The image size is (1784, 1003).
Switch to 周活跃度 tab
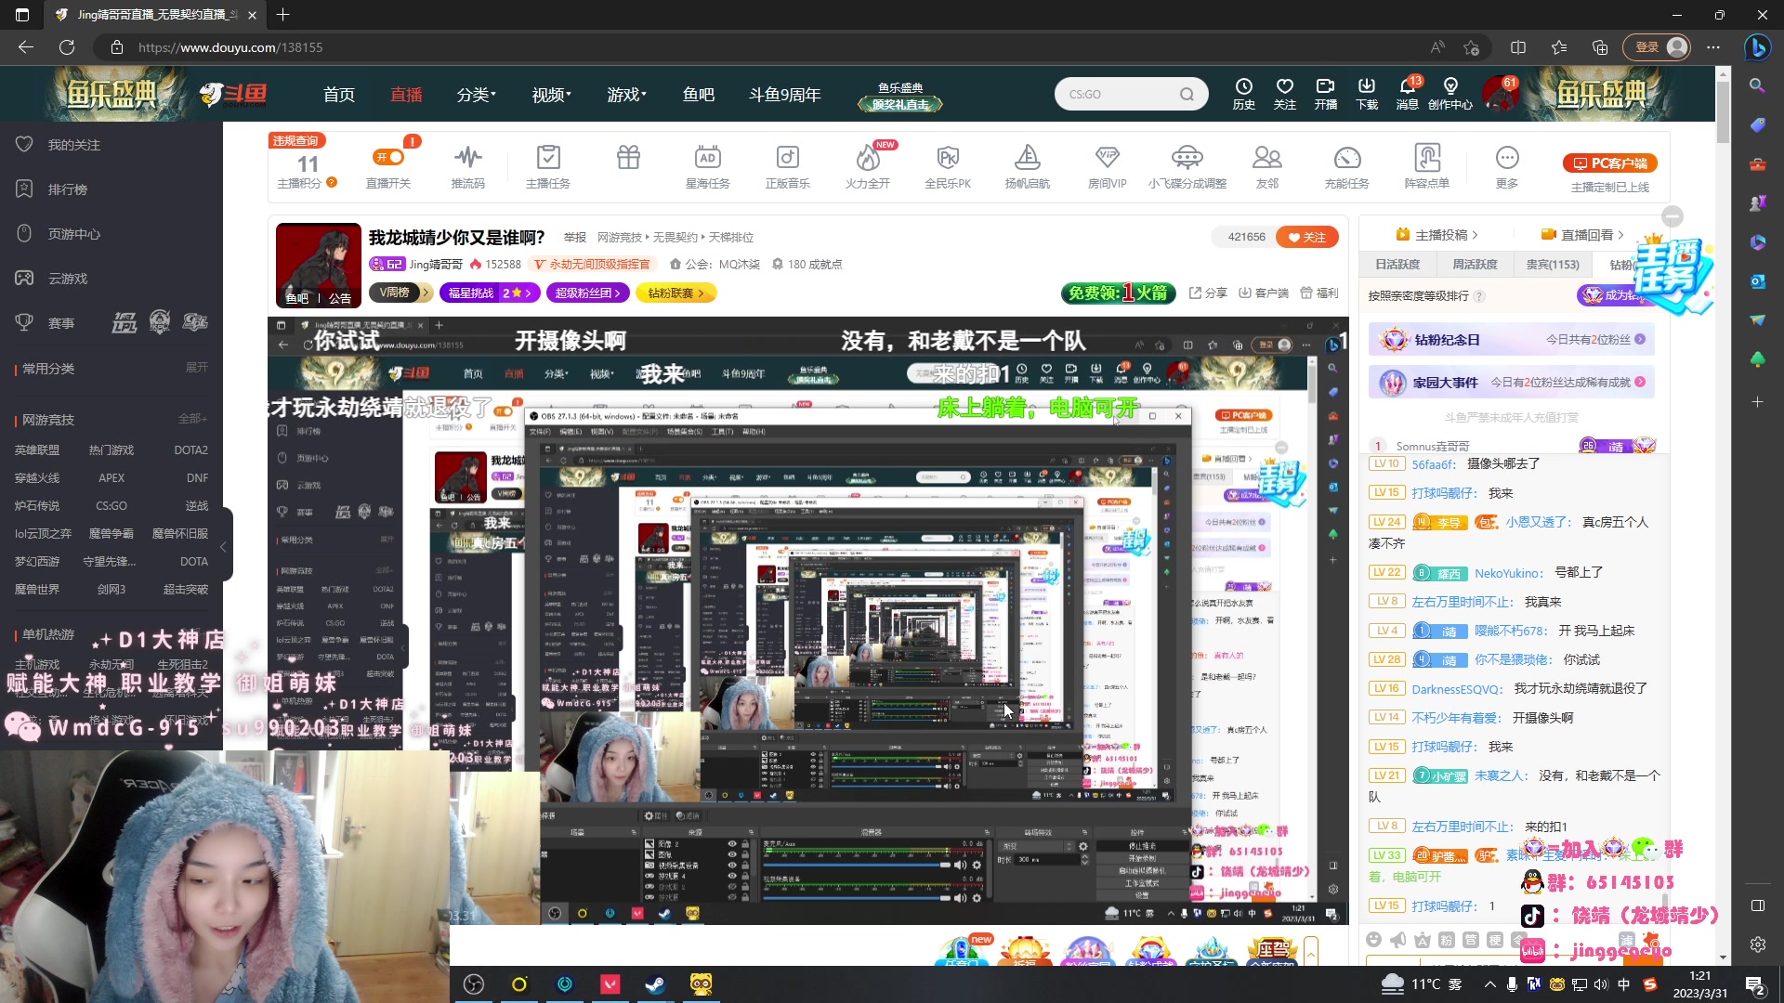pos(1475,265)
